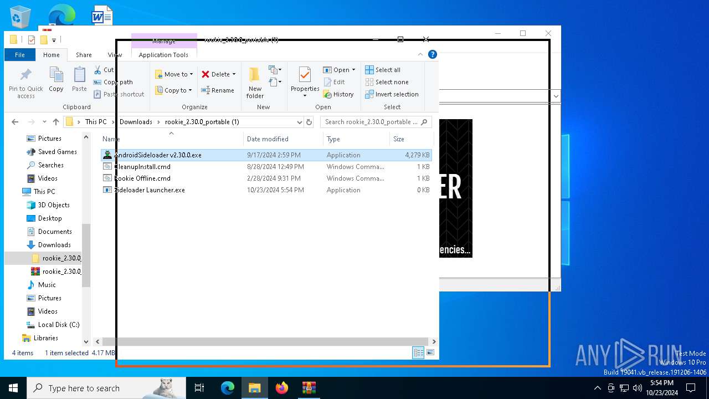
Task: Expand the Move to dropdown
Action: (x=191, y=74)
